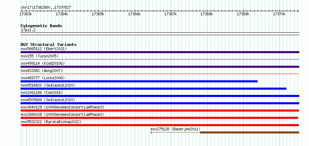Click the nsv155 (Tuzun2005) label
This screenshot has width=309, height=146.
[40, 56]
